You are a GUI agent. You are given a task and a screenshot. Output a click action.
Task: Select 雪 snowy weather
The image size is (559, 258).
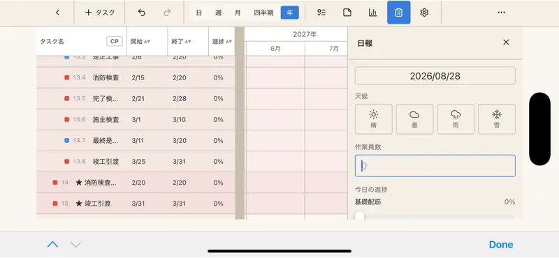[497, 119]
